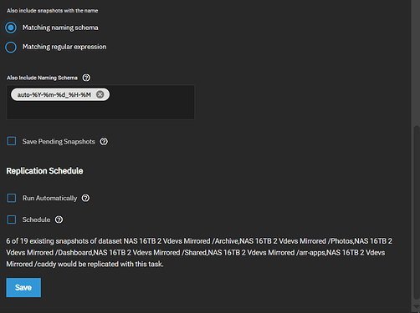The image size is (420, 313).
Task: Click the '6 of 19 existing snapshots' message
Action: pyautogui.click(x=199, y=252)
